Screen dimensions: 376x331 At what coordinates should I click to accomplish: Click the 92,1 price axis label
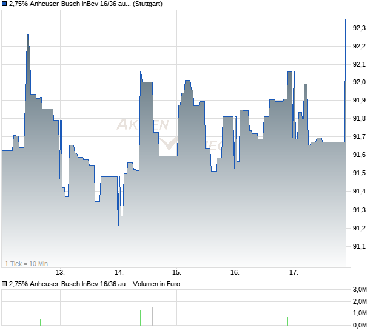click(359, 64)
